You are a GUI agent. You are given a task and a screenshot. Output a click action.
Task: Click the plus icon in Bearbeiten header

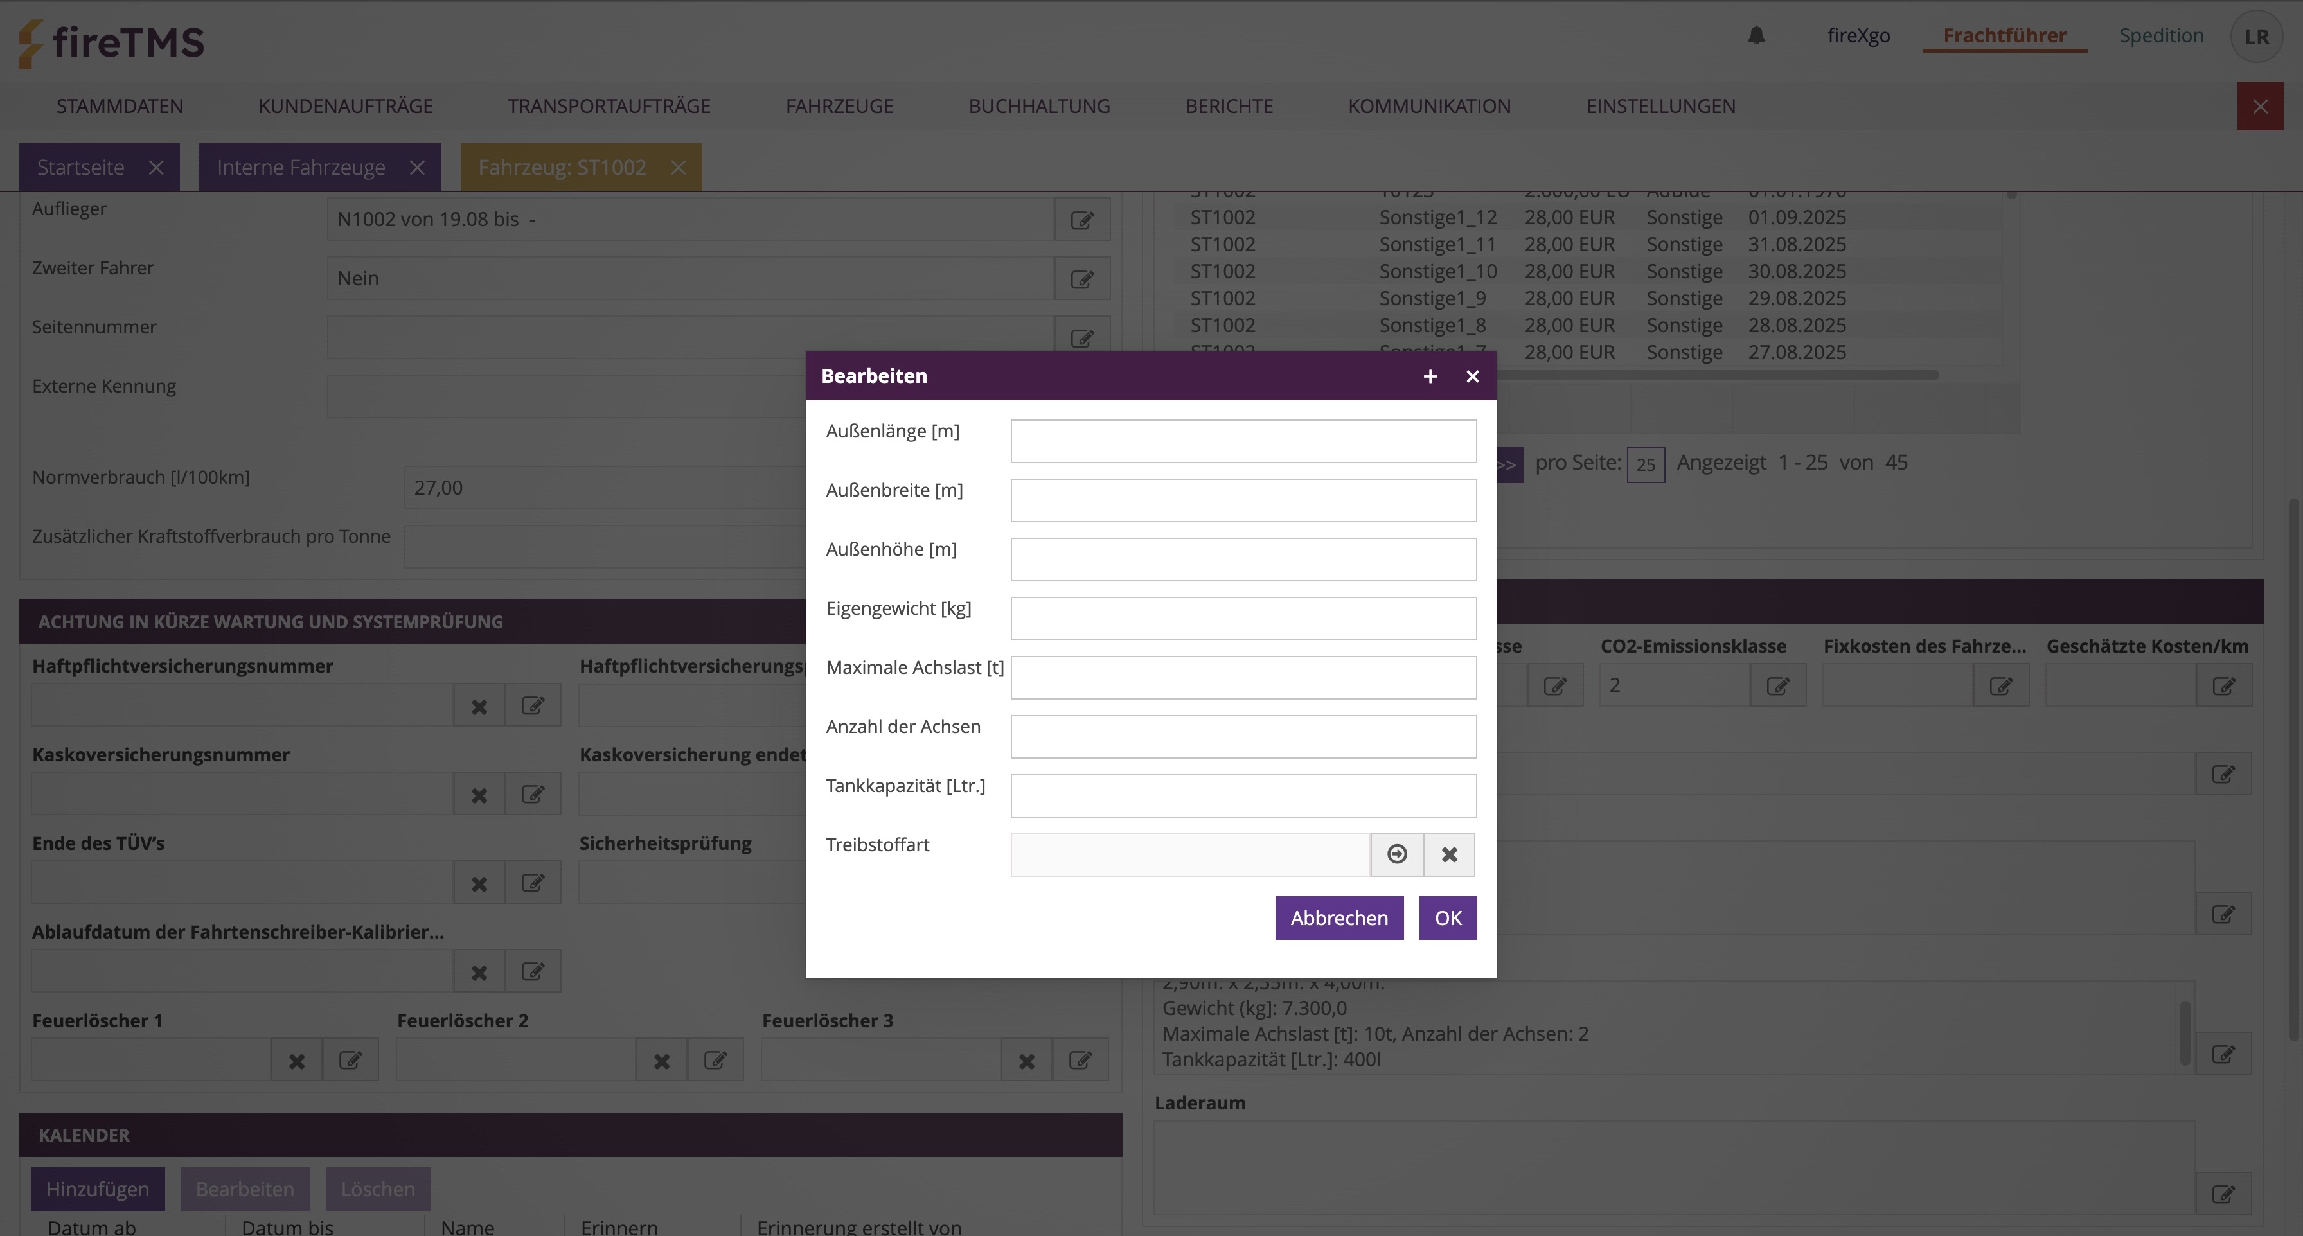[x=1430, y=376]
